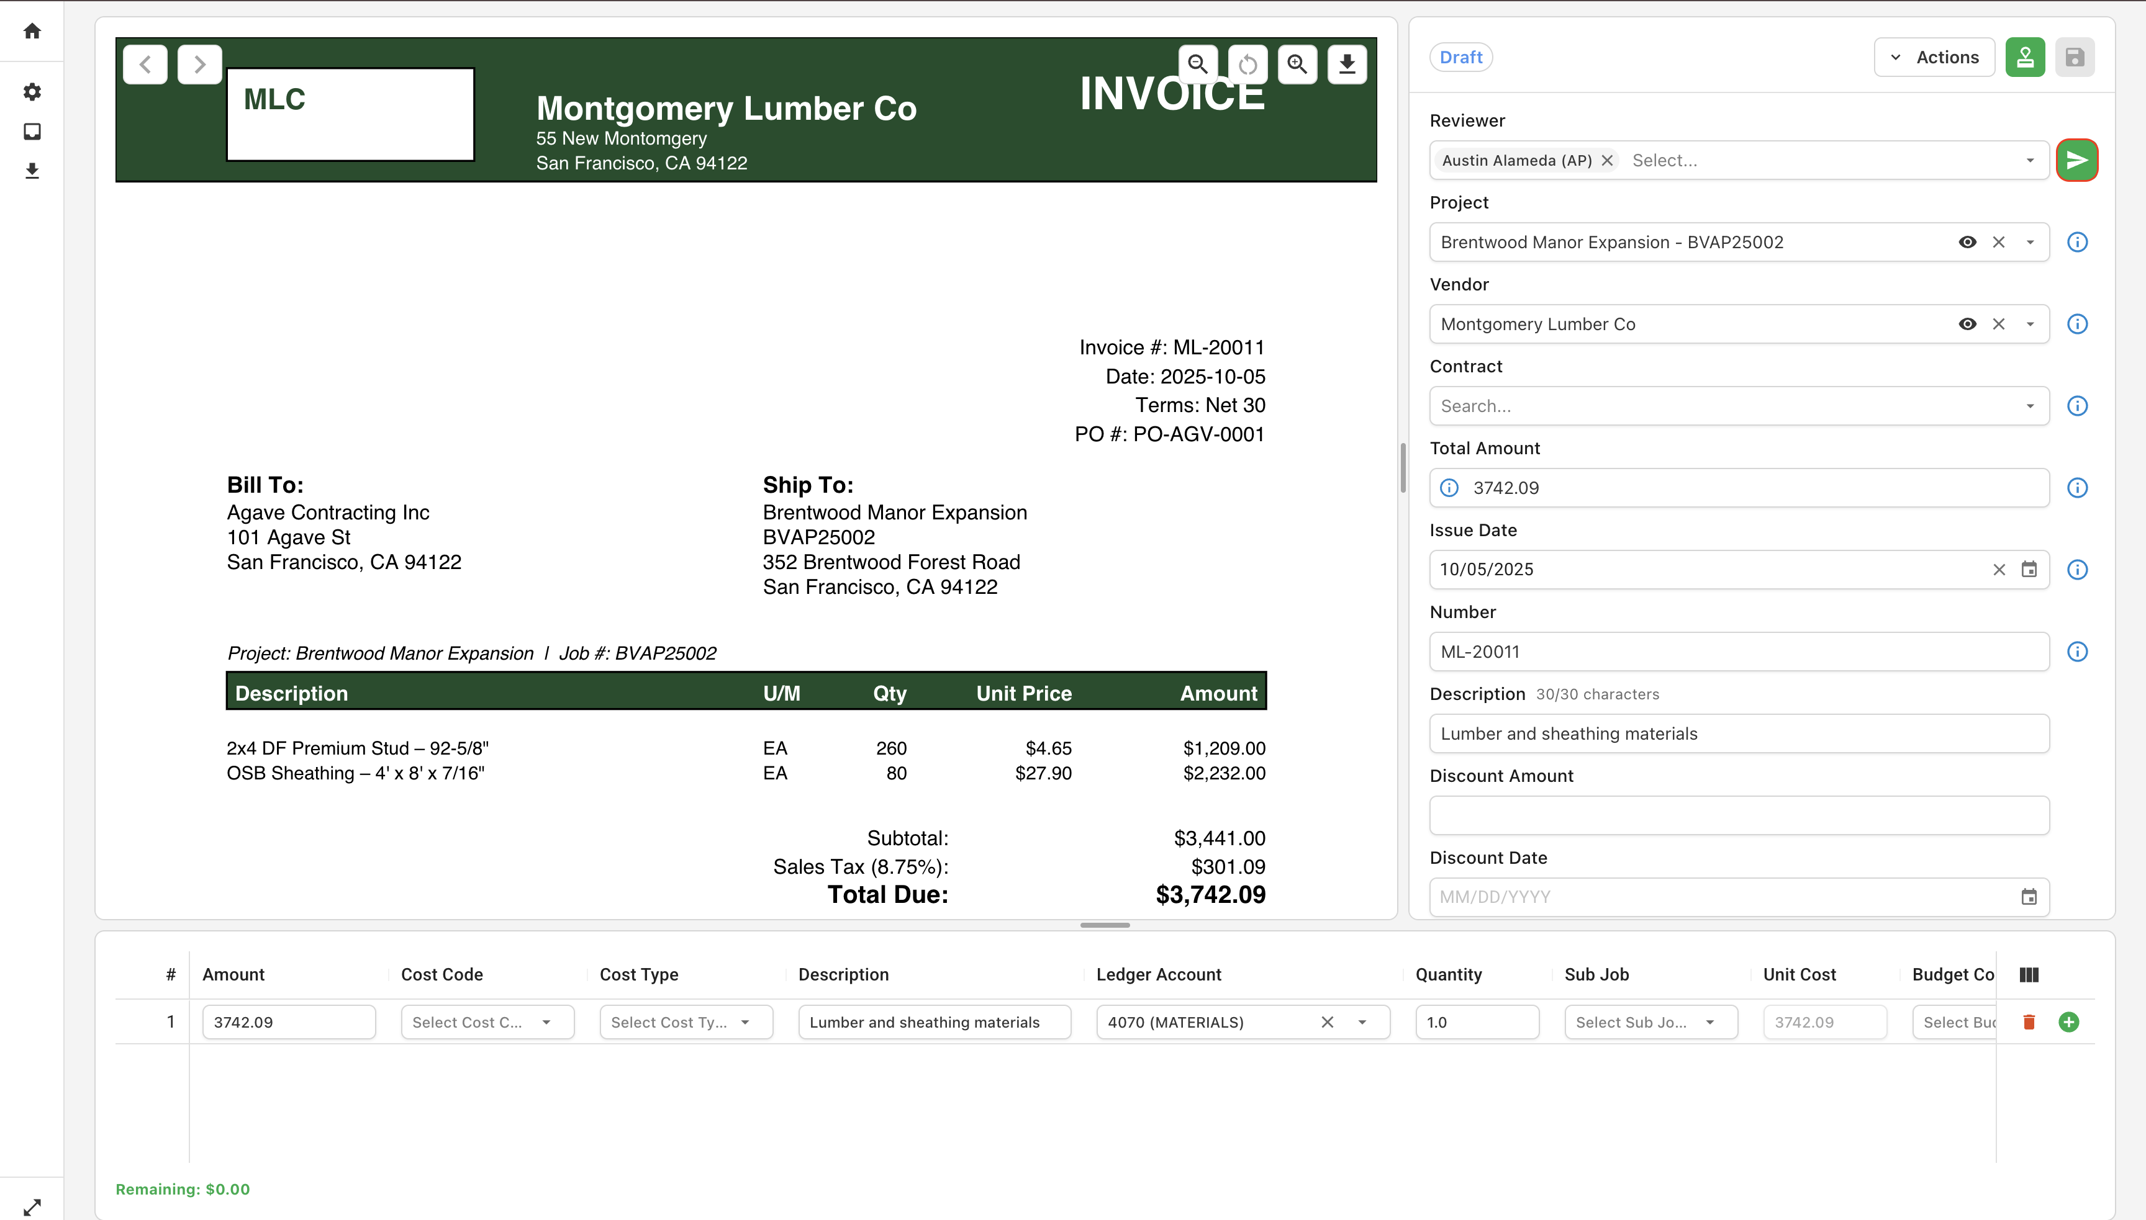
Task: Clear the selected Vendor value
Action: pos(1999,325)
